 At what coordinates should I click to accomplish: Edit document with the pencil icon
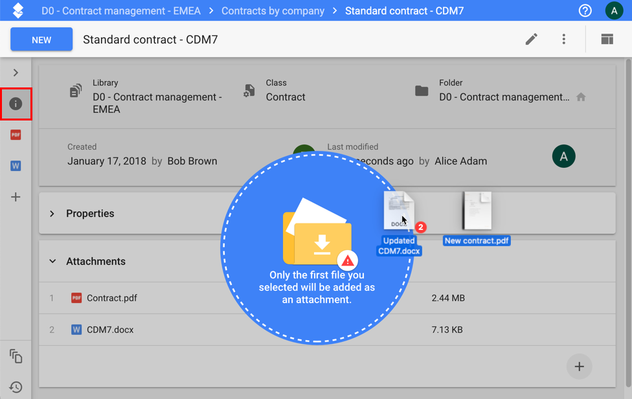[531, 39]
